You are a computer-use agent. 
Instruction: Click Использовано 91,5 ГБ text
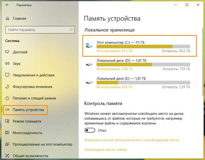click(115, 51)
